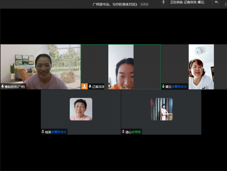Click the back arrow icon at top right
The height and width of the screenshot is (171, 227).
pyautogui.click(x=216, y=2)
